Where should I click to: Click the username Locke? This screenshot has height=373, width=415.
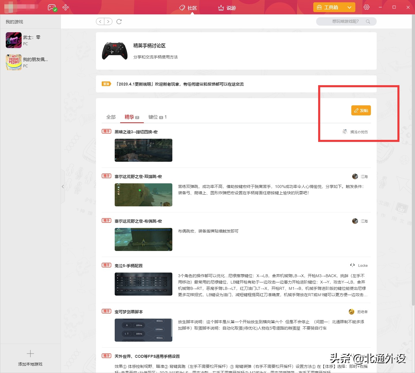[363, 266]
